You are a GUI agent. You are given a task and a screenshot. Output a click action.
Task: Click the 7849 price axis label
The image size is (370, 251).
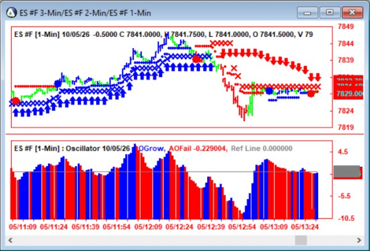346,26
